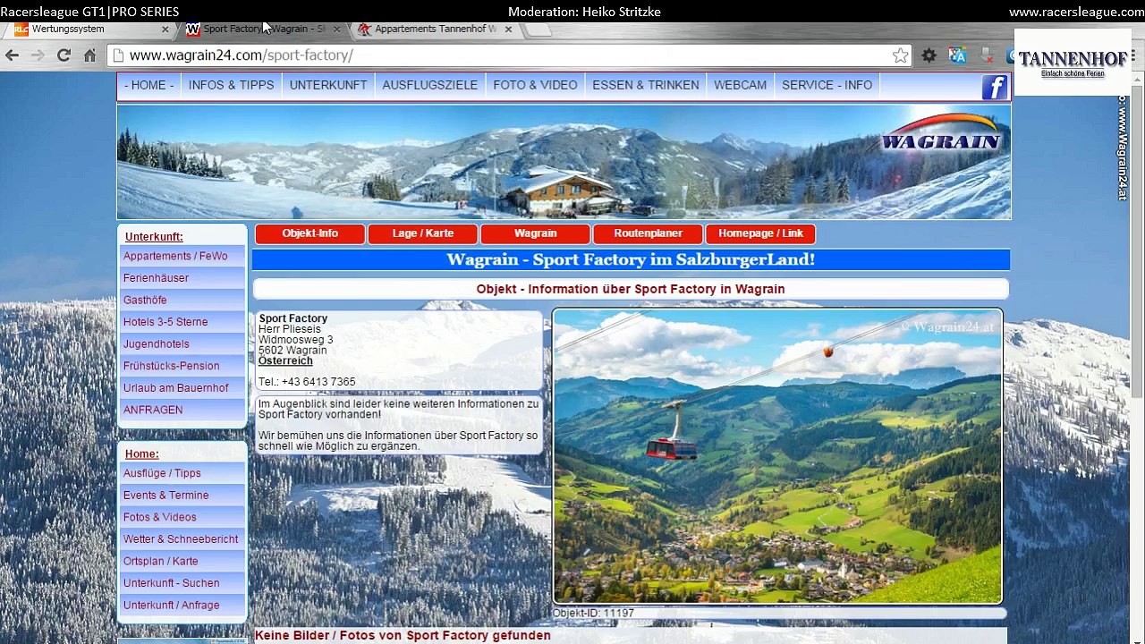Click the Objekt-Info red button

(310, 233)
